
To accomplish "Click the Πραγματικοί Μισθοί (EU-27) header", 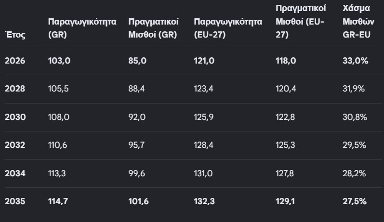I will [301, 21].
